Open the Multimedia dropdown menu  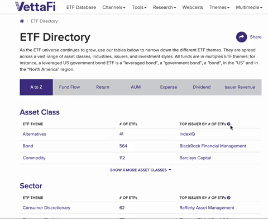pos(249,7)
